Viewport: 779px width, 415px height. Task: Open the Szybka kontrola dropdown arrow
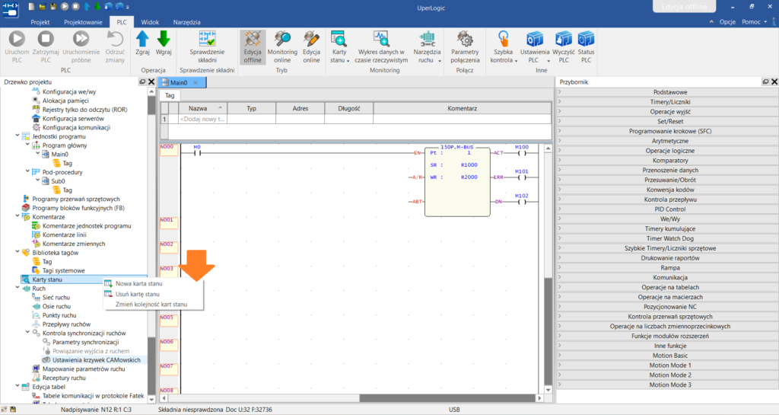(516, 61)
